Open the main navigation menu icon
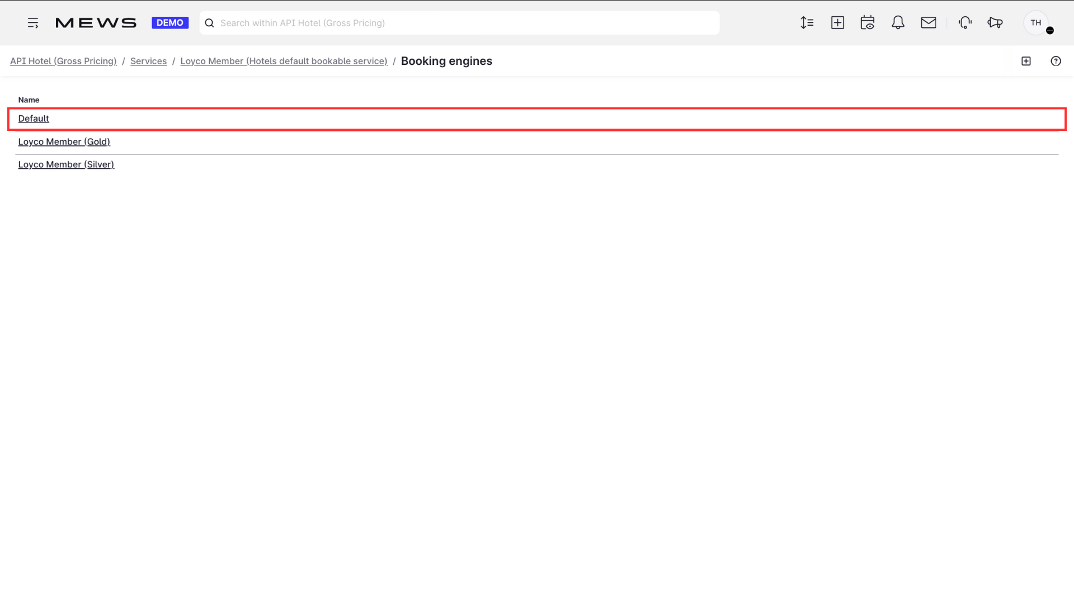The width and height of the screenshot is (1074, 604). pyautogui.click(x=33, y=23)
